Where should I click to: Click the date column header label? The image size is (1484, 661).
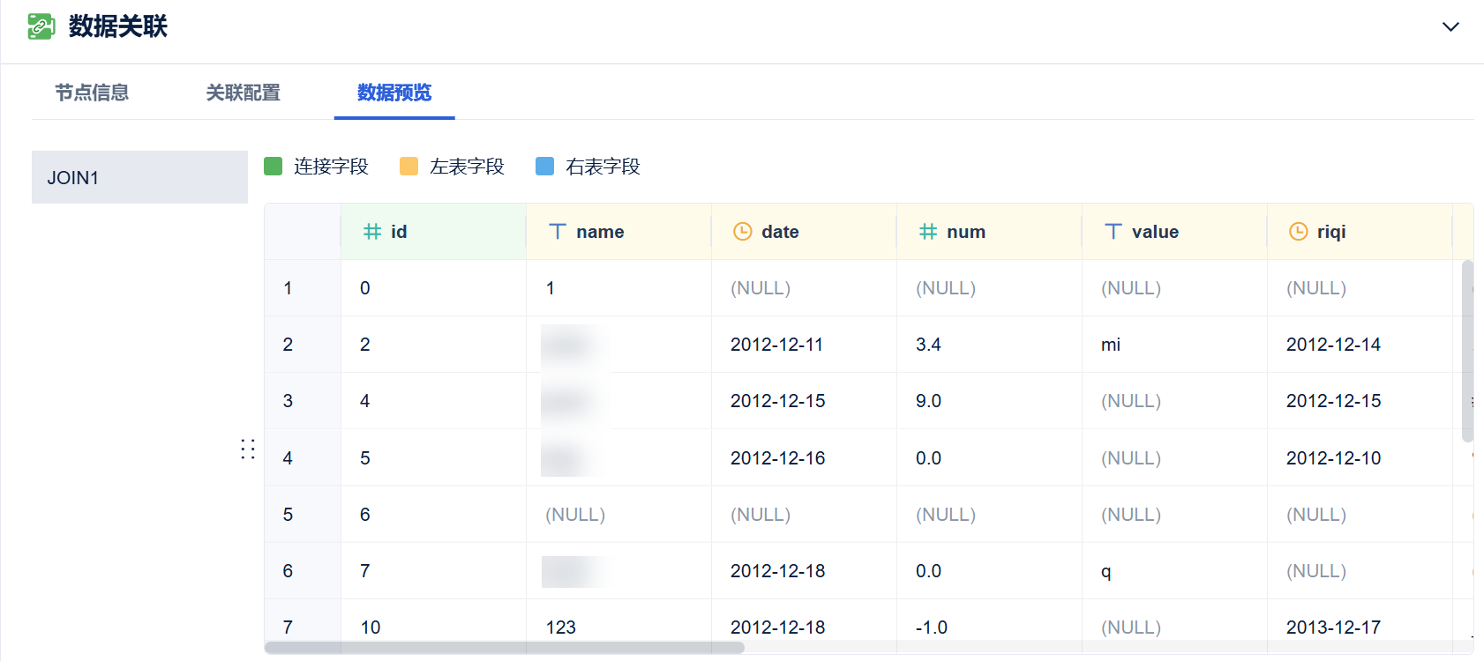(x=780, y=232)
